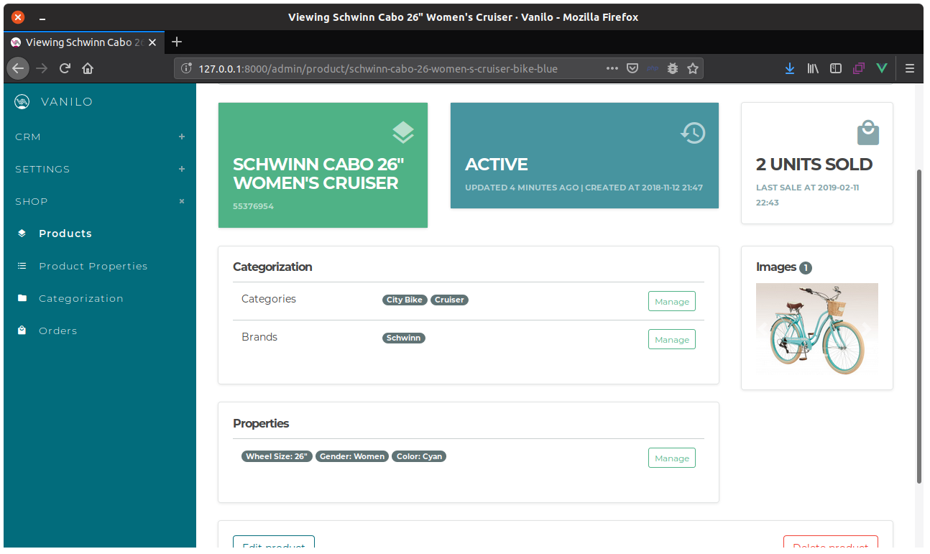Go to browser Home page

point(88,68)
